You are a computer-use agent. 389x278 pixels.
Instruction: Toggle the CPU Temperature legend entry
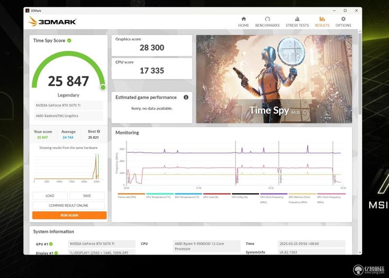160,196
